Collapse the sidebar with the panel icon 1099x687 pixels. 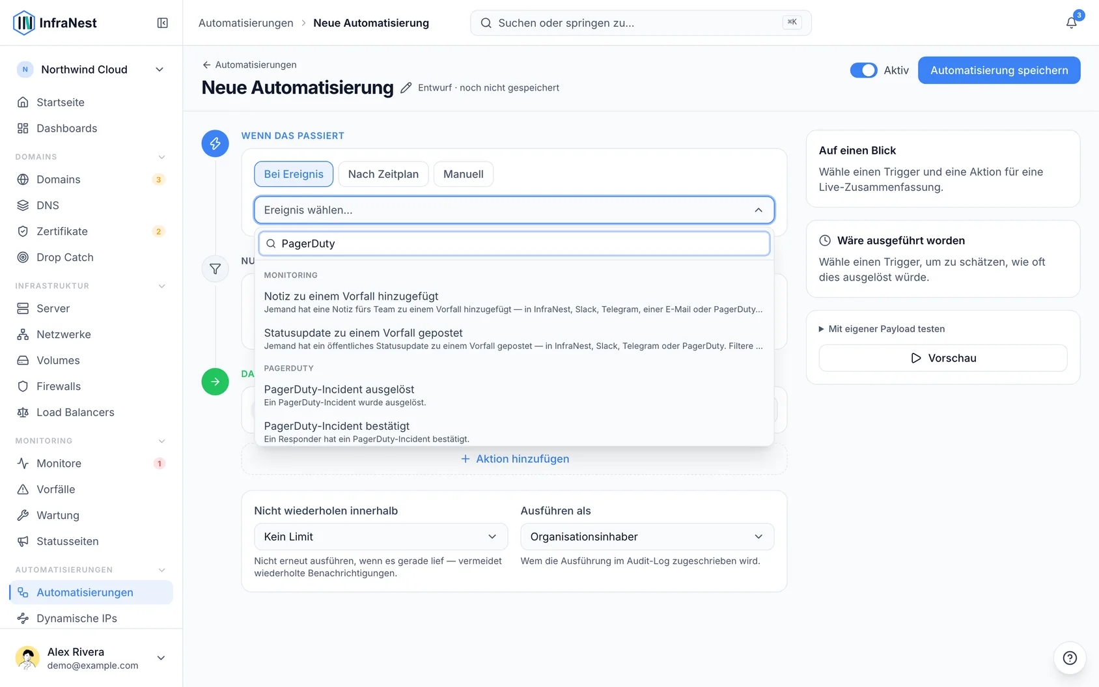pyautogui.click(x=163, y=23)
